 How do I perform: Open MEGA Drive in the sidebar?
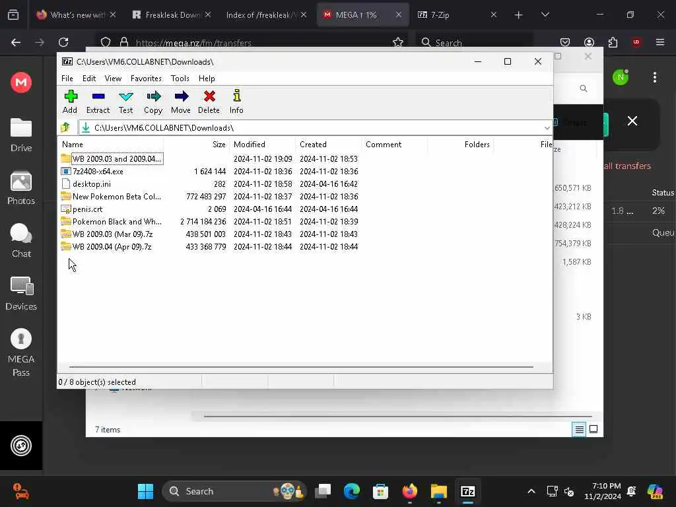21,135
